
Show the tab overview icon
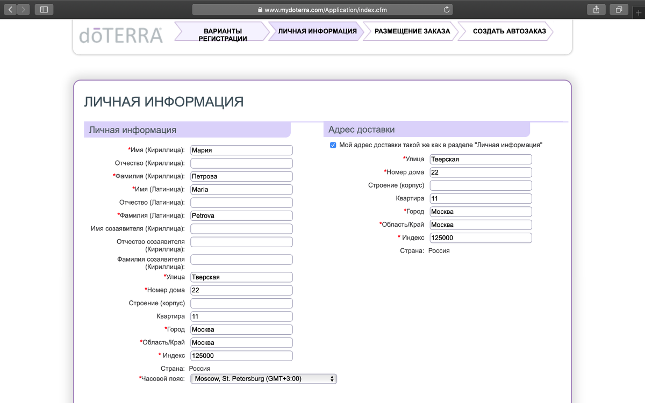619,9
